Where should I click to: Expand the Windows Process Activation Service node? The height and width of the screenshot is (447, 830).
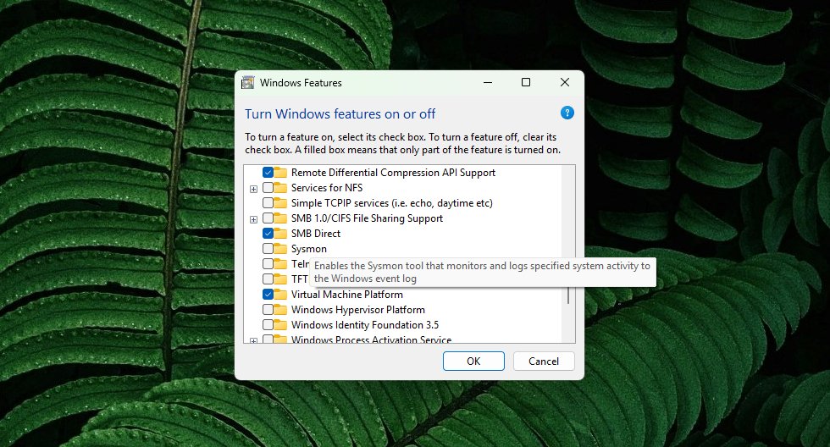point(253,340)
